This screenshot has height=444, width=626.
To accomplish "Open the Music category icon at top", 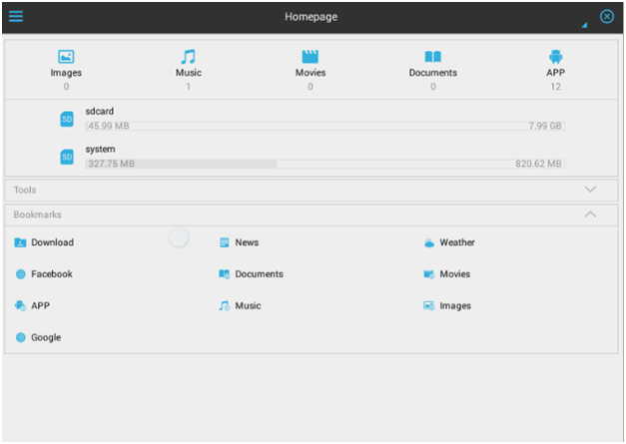I will (188, 57).
